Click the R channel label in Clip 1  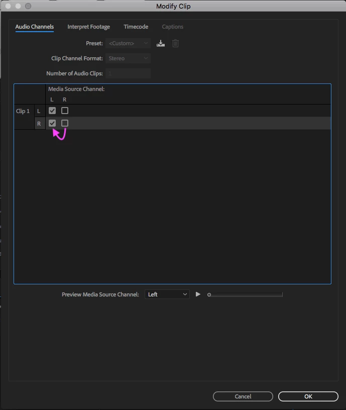click(39, 124)
